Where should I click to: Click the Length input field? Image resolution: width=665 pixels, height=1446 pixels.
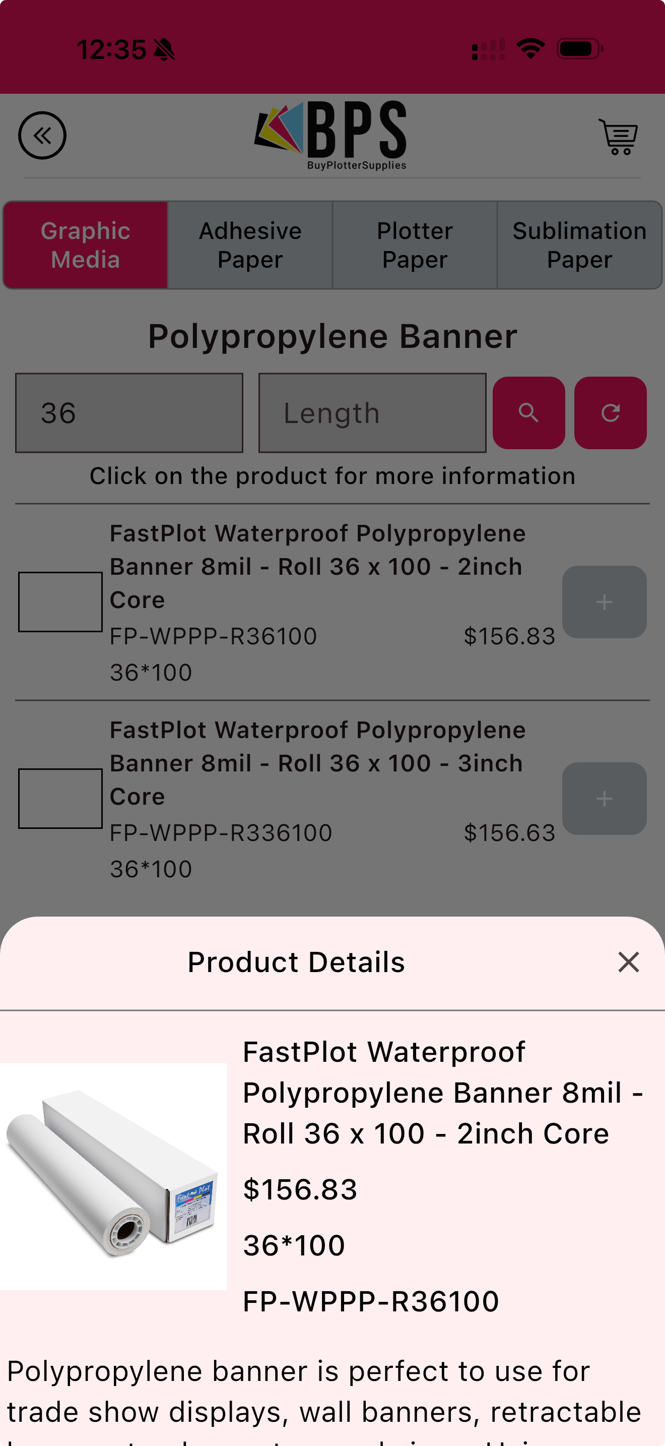[x=372, y=412]
